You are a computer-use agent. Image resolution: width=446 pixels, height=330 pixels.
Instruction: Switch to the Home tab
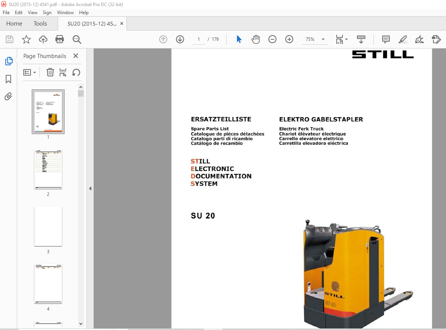14,24
